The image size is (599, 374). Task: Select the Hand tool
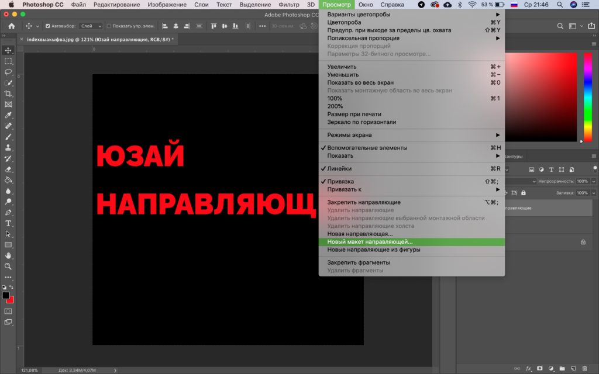pyautogui.click(x=8, y=255)
